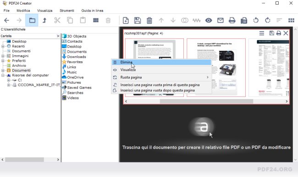Choose Visualizza in the context menu

pyautogui.click(x=161, y=70)
